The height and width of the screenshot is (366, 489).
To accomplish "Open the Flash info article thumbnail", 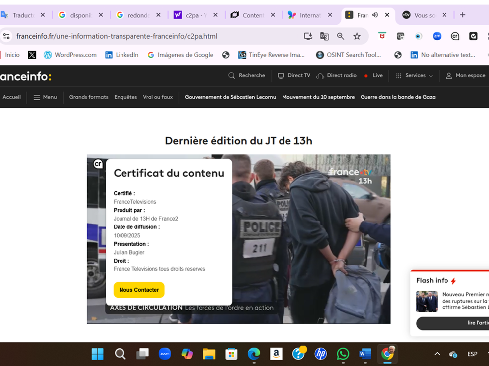I will (x=427, y=301).
